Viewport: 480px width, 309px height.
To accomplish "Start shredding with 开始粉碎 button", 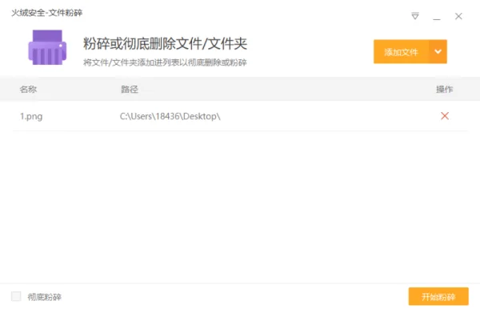I will (438, 296).
